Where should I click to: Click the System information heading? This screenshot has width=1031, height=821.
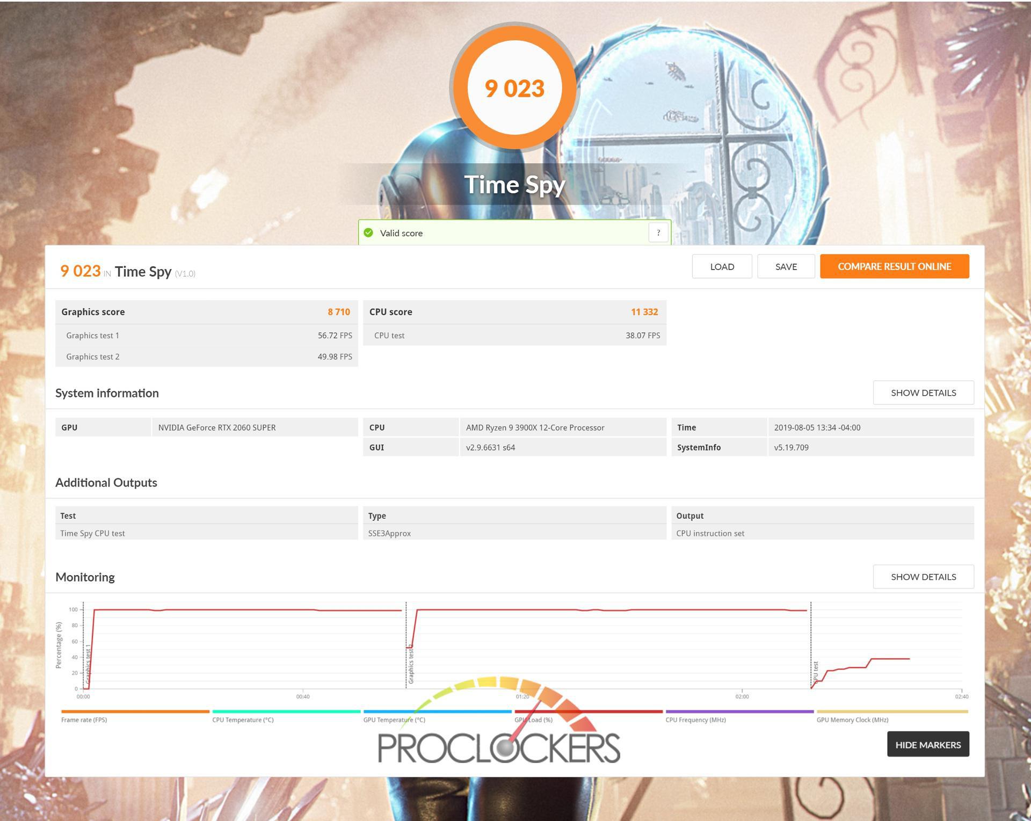(x=107, y=393)
